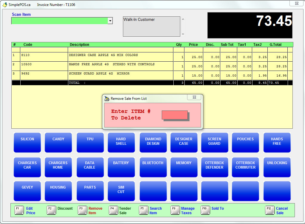Click the Remove Sale From List dialog icon
Screen dimensions: 305x224
107,99
